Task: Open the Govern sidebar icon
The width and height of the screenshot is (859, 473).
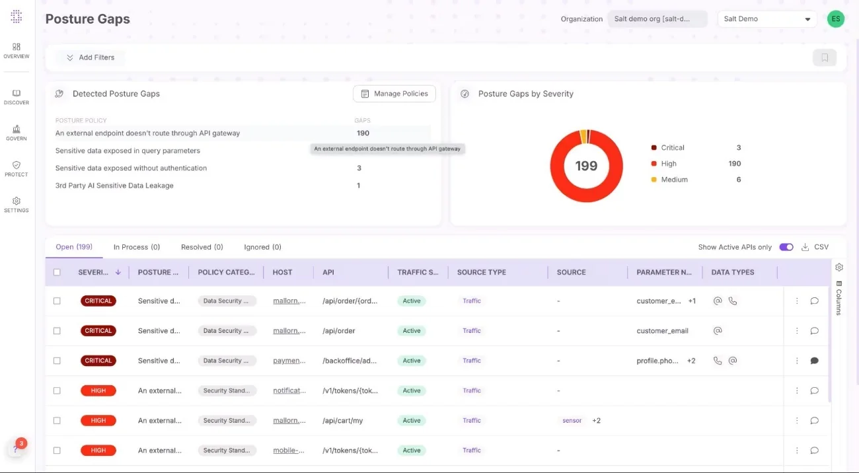Action: click(17, 132)
